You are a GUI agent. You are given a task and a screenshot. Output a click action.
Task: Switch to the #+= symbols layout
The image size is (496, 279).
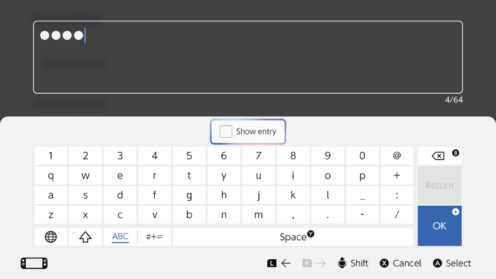pos(154,237)
